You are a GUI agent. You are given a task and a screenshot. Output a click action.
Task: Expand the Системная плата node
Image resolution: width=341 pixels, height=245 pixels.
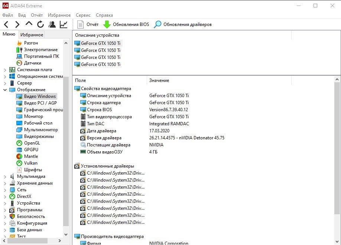5,70
